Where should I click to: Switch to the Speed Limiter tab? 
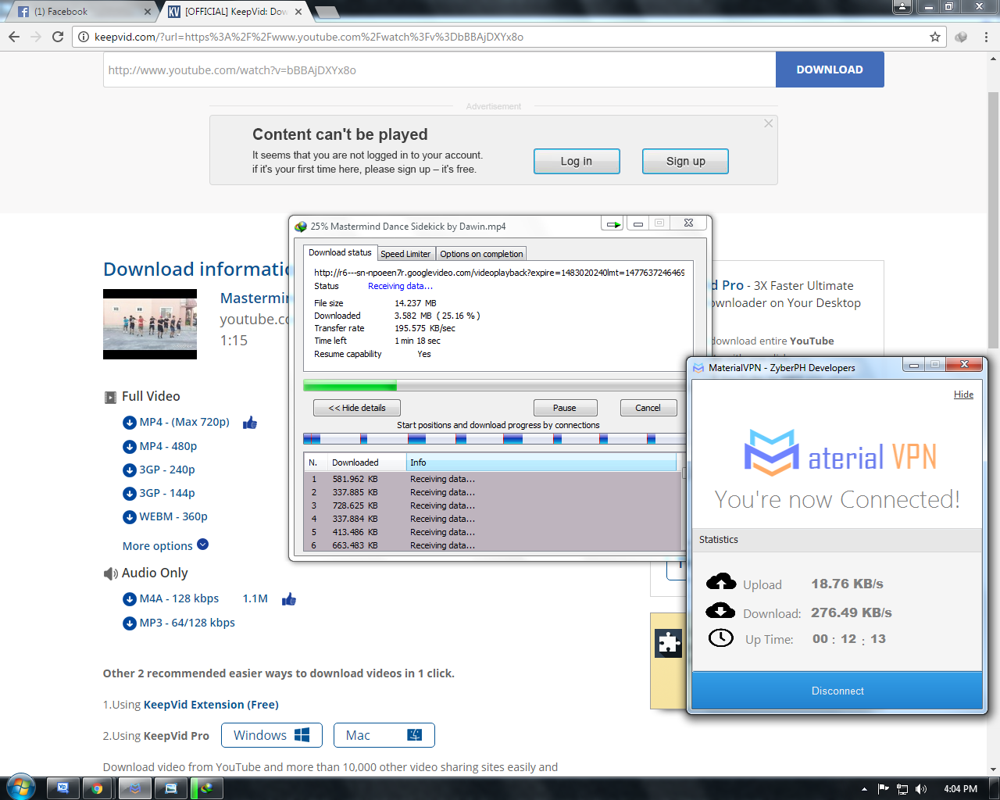pyautogui.click(x=405, y=254)
